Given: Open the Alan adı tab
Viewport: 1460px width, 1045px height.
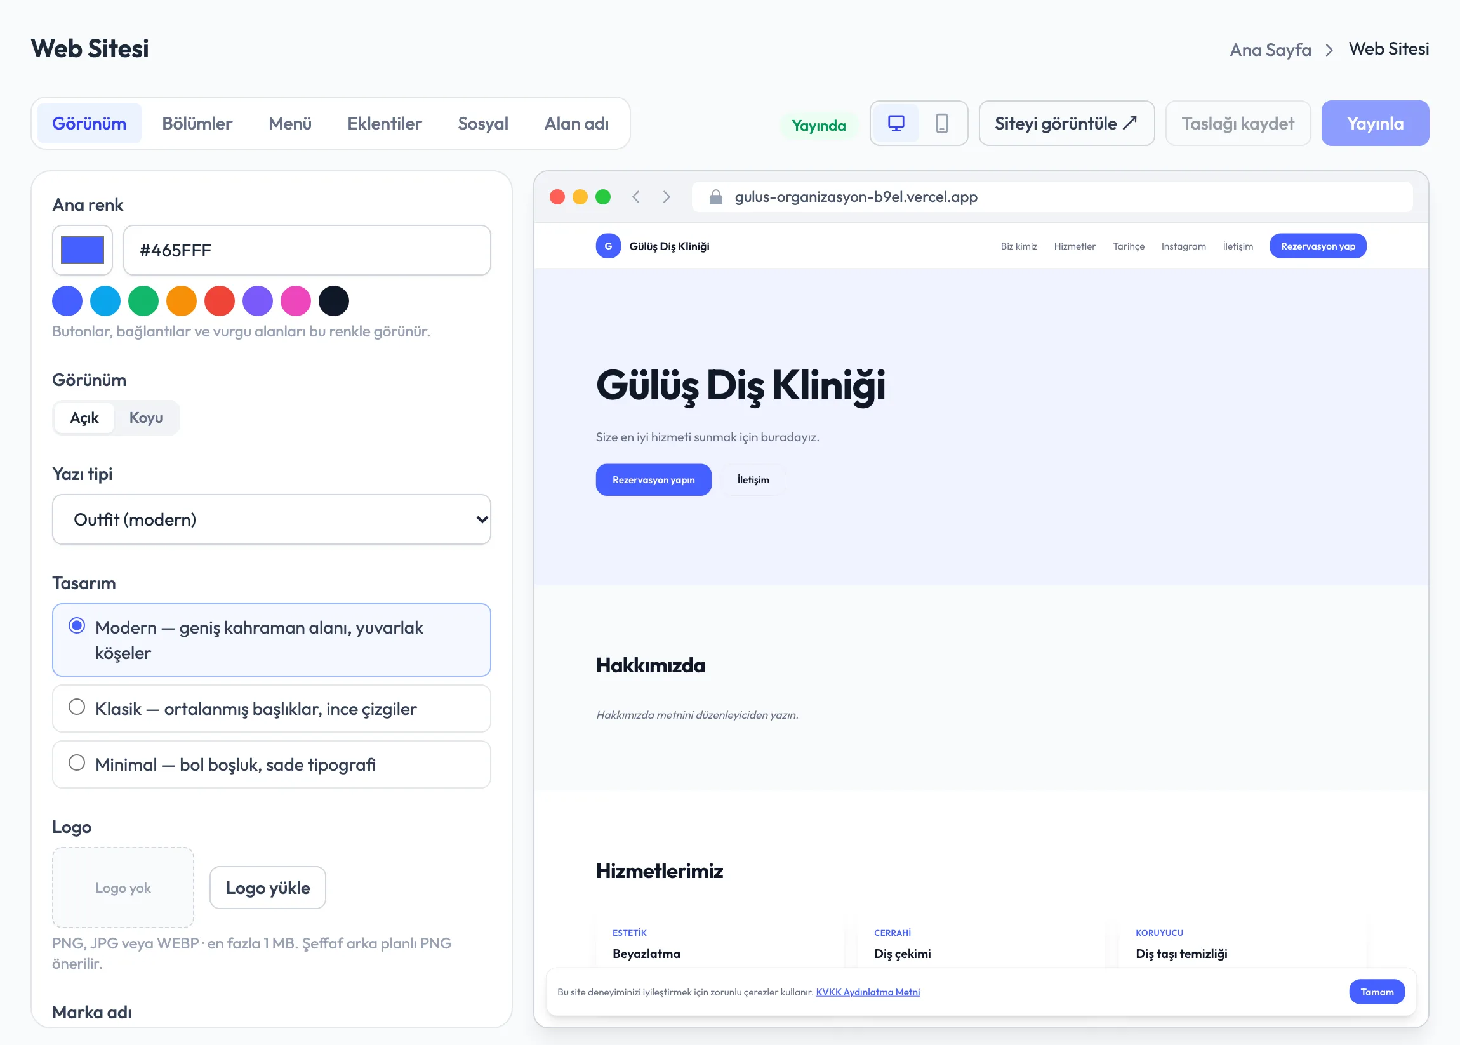Looking at the screenshot, I should 576,123.
